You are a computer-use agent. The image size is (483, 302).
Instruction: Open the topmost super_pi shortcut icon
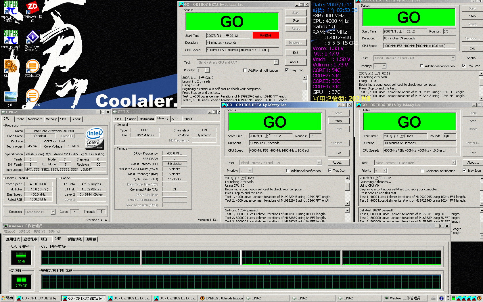click(x=11, y=7)
